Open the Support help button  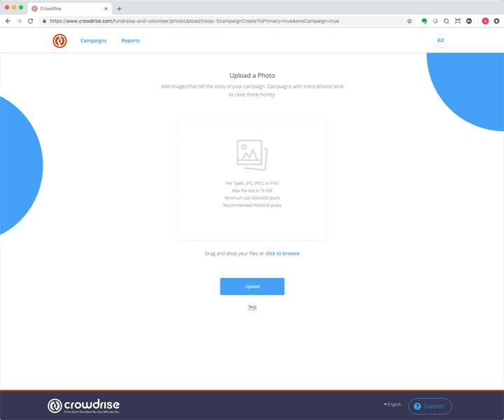[430, 406]
